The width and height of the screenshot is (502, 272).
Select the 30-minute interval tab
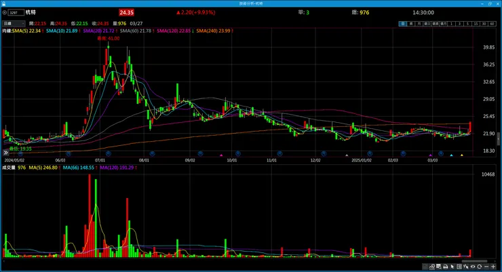(x=484, y=24)
